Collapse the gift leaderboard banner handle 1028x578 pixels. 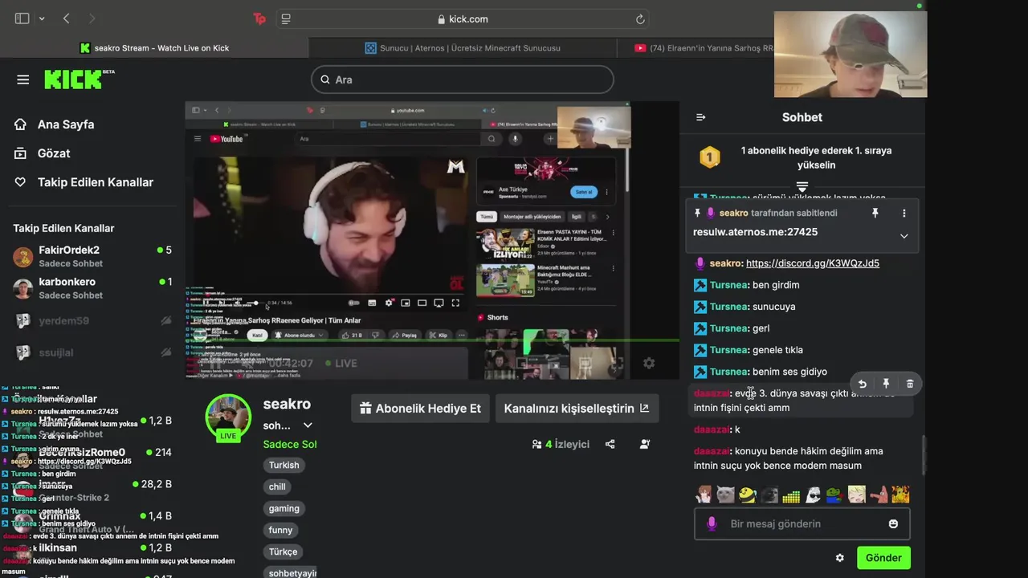[x=802, y=187]
